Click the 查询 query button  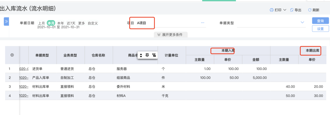[x=320, y=21]
